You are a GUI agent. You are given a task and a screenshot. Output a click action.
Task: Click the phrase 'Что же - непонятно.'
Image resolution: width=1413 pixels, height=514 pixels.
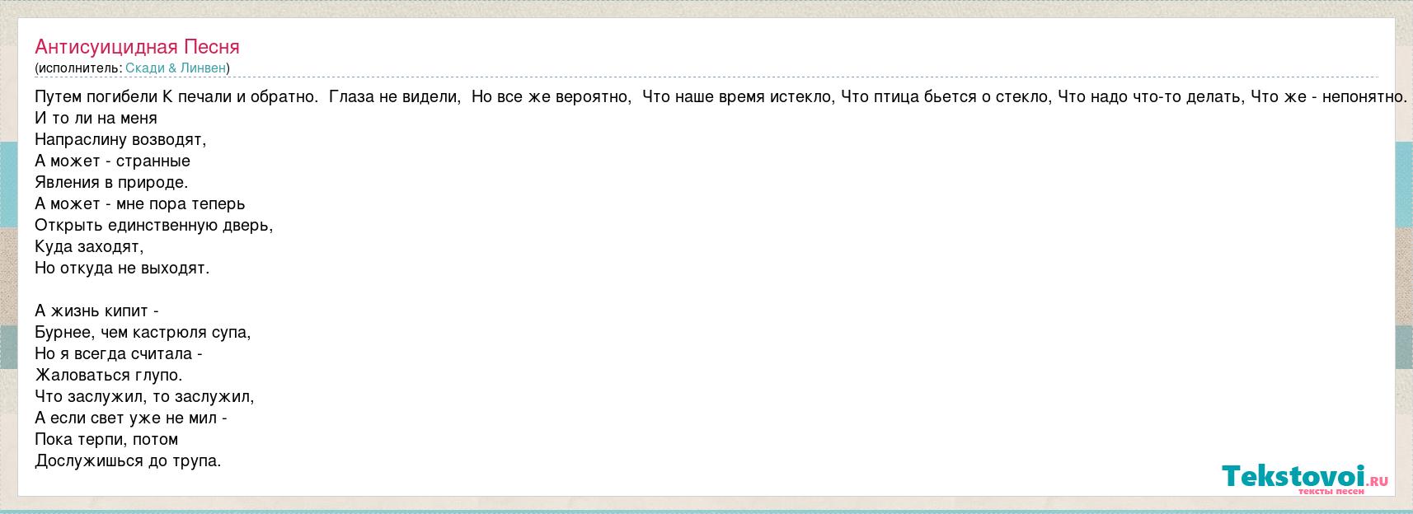(x=1329, y=96)
